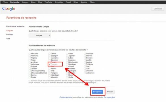Open Play from the top bar
Viewport: 166px width, 102px height.
pos(40,2)
